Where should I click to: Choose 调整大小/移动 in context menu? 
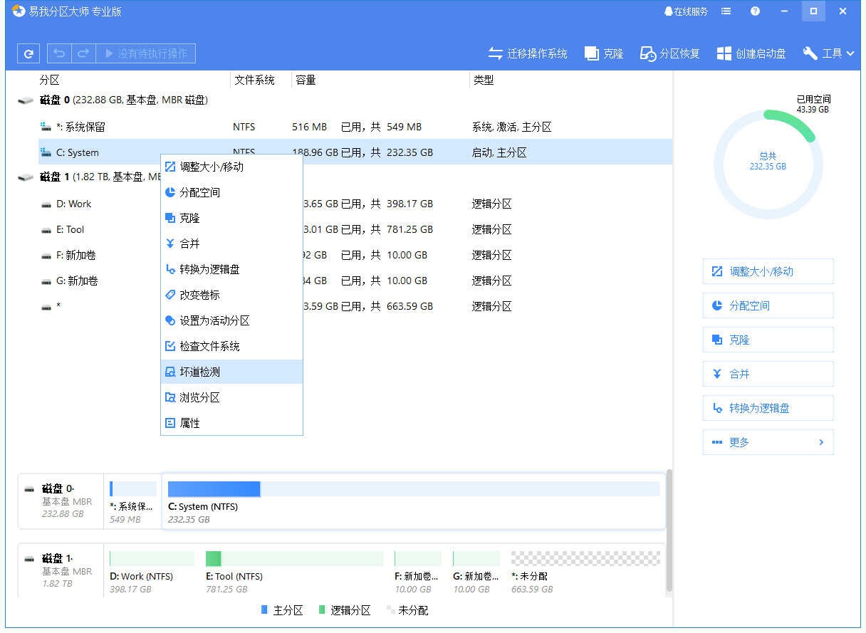pos(231,167)
